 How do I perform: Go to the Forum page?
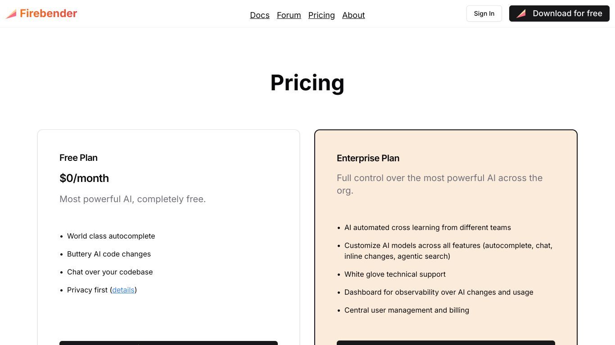[289, 15]
